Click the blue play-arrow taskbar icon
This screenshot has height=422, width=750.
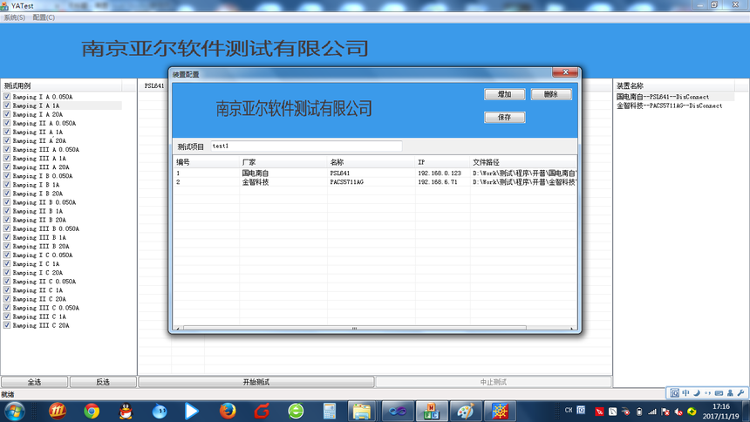coord(192,410)
